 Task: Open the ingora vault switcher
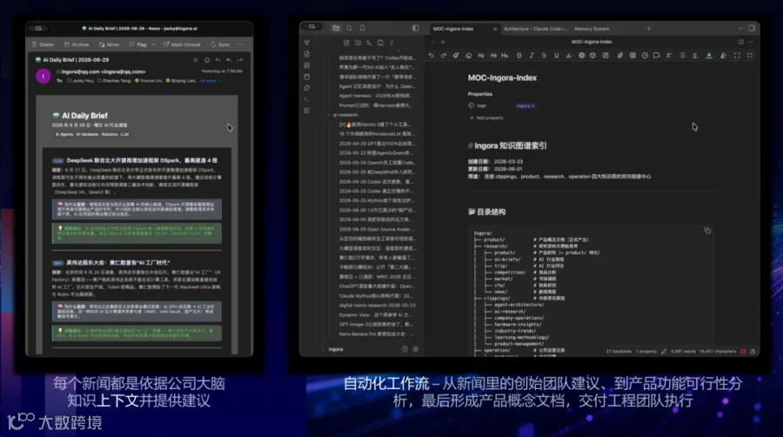tap(332, 349)
